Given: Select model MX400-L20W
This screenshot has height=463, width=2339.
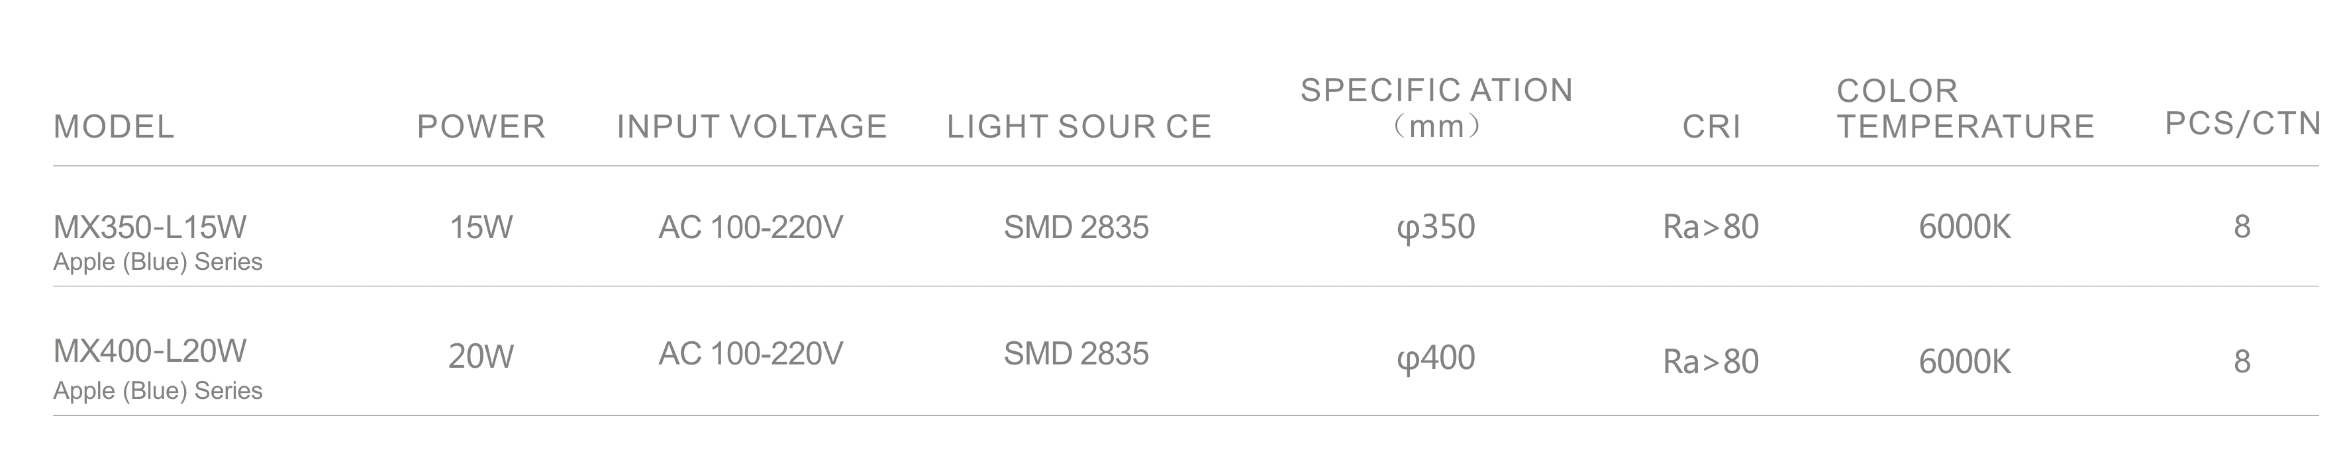Looking at the screenshot, I should 150,351.
